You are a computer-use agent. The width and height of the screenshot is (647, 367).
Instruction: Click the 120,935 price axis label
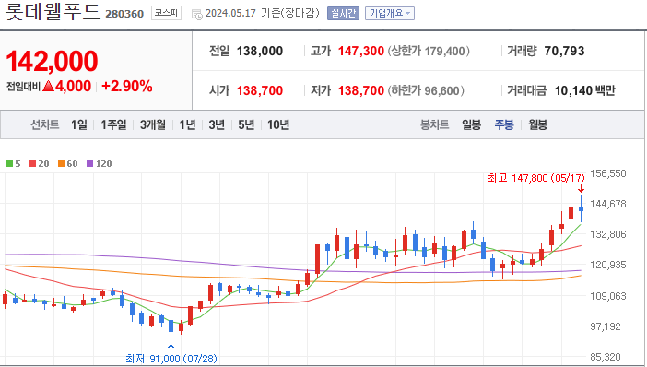coord(608,265)
